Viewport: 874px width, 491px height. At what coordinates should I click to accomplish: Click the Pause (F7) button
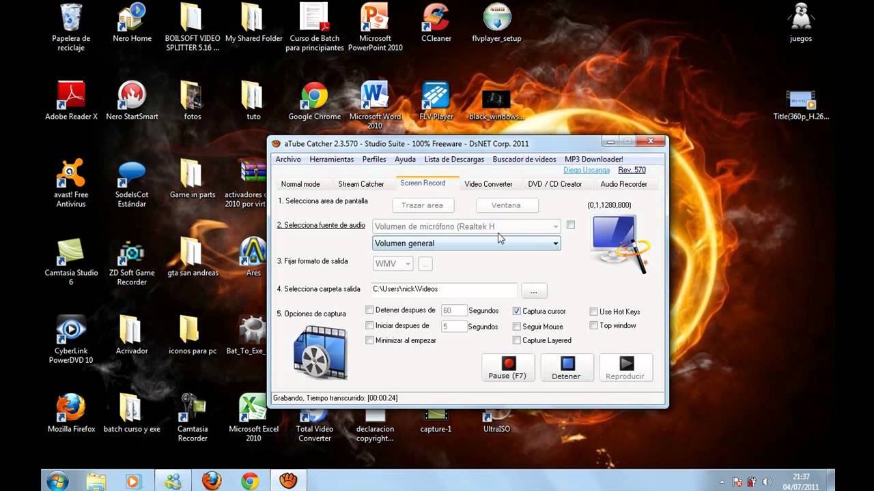508,368
